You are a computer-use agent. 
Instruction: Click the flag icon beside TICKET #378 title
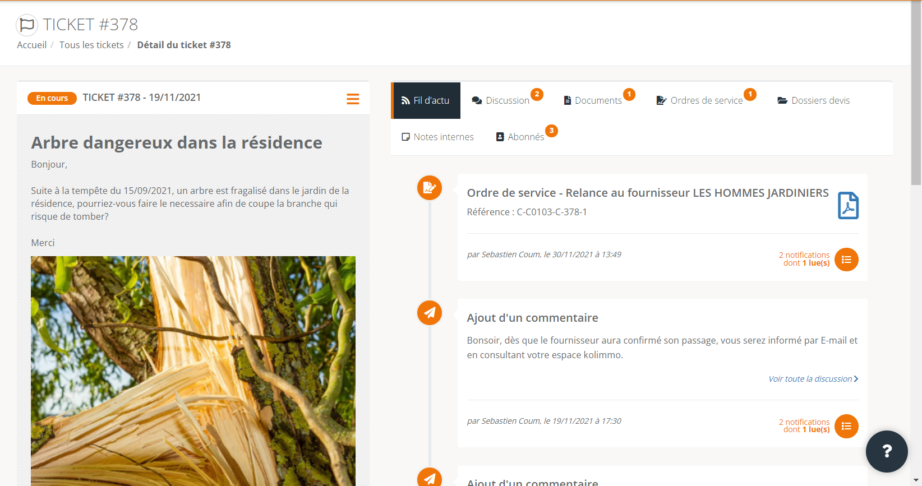tap(27, 25)
